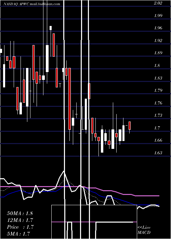Click the 12MA : 1.7 legend entry
This screenshot has width=171, height=239.
click(20, 220)
